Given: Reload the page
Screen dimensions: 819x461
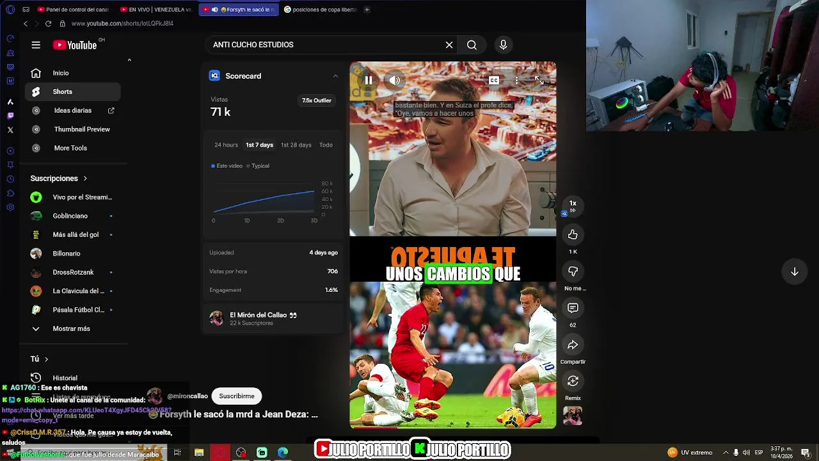Looking at the screenshot, I should (x=48, y=24).
